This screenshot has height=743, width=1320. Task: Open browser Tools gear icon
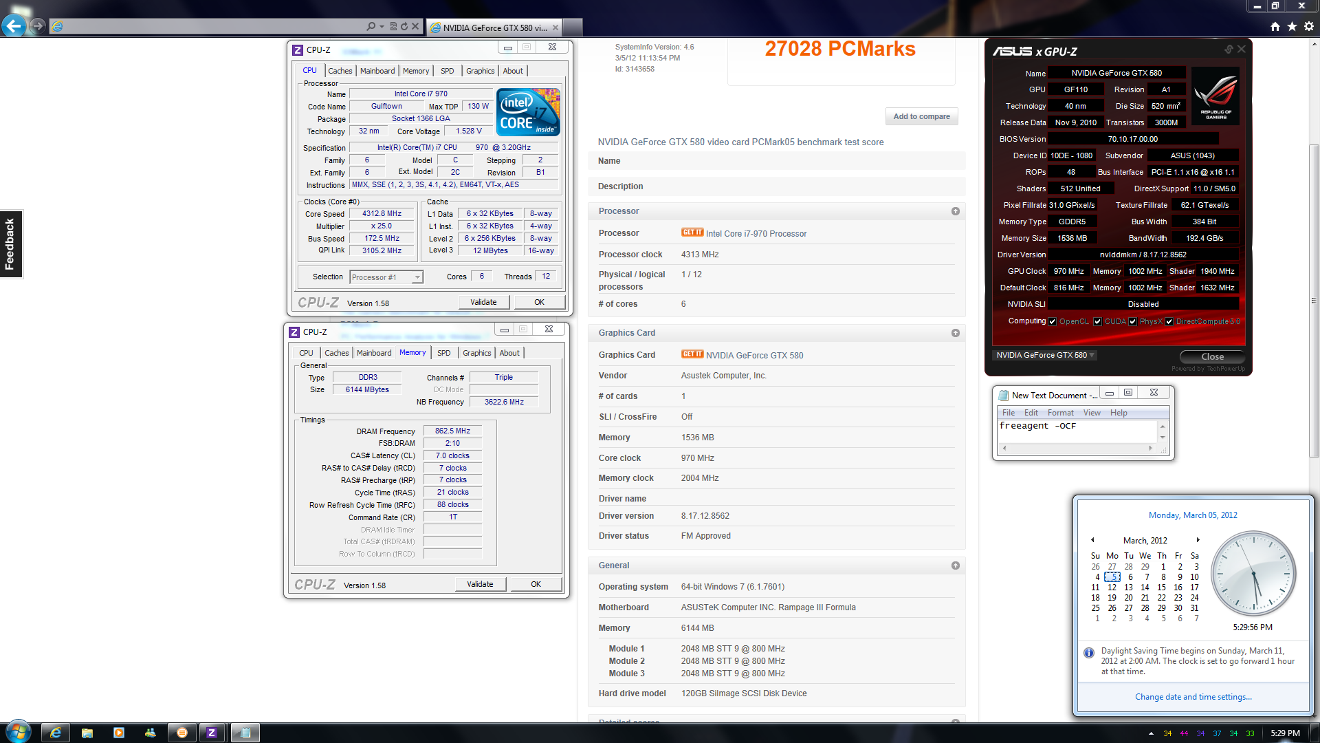pos(1308,26)
